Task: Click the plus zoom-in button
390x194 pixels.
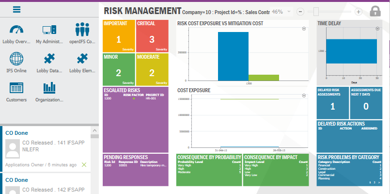Action: 359,12
